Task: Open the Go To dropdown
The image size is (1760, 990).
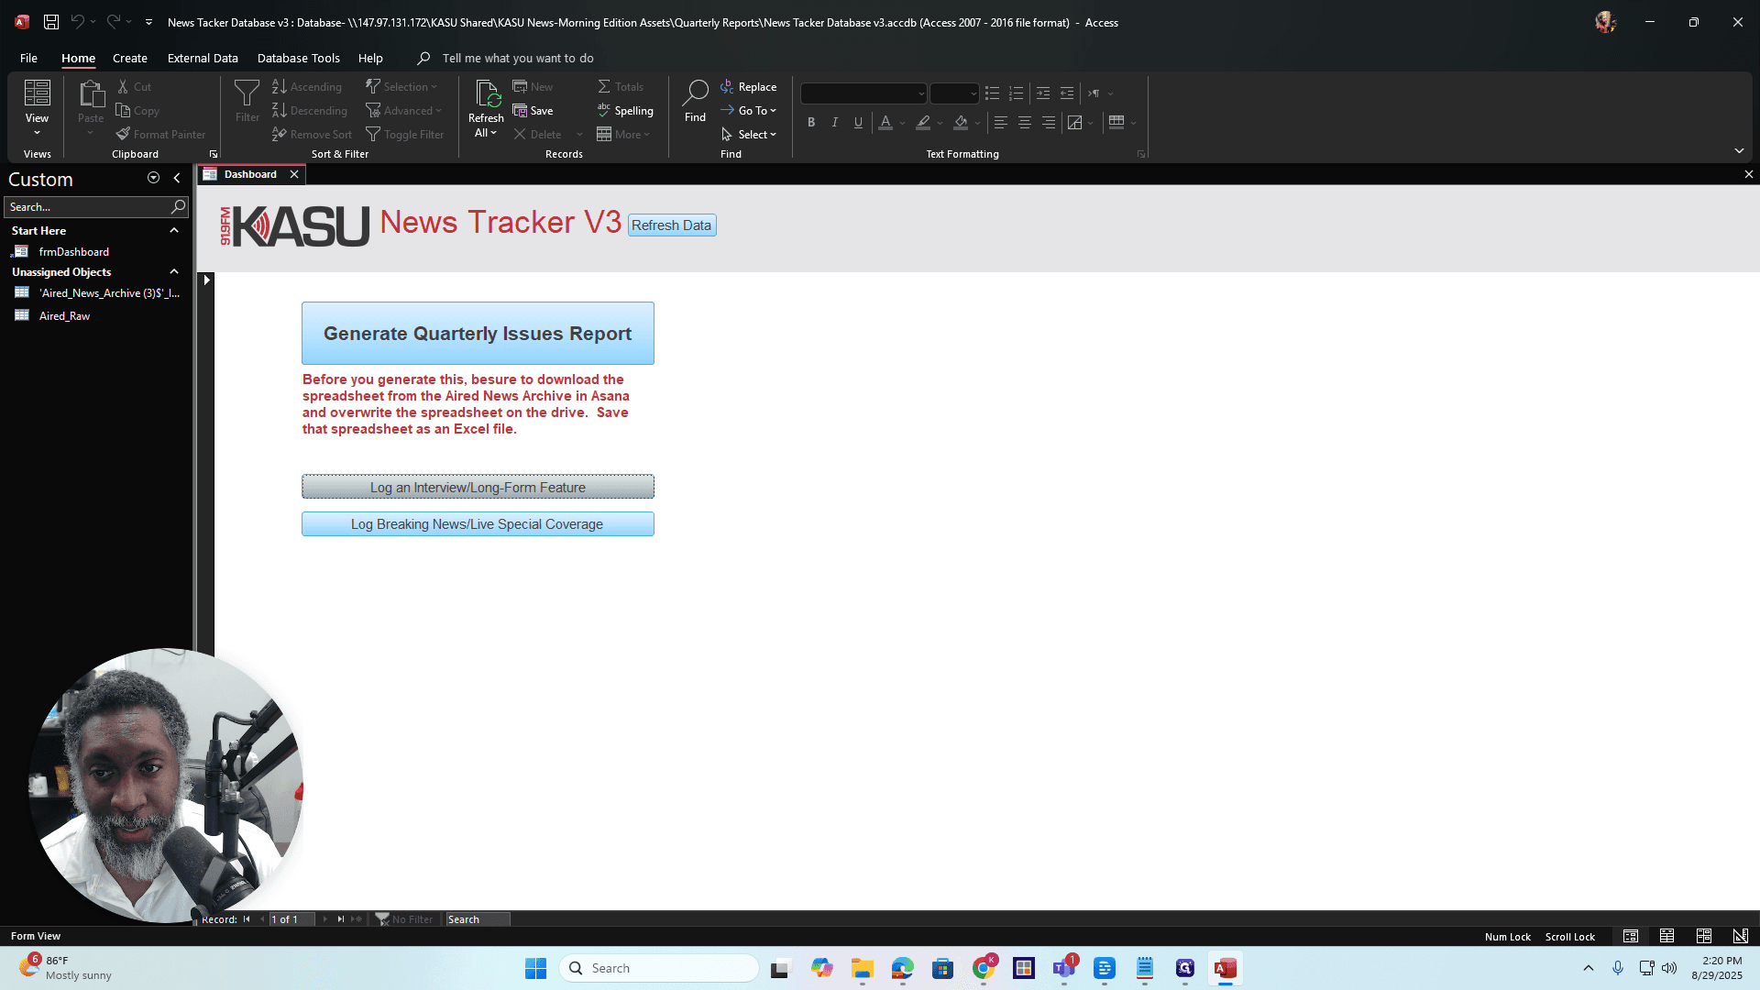Action: 748,111
